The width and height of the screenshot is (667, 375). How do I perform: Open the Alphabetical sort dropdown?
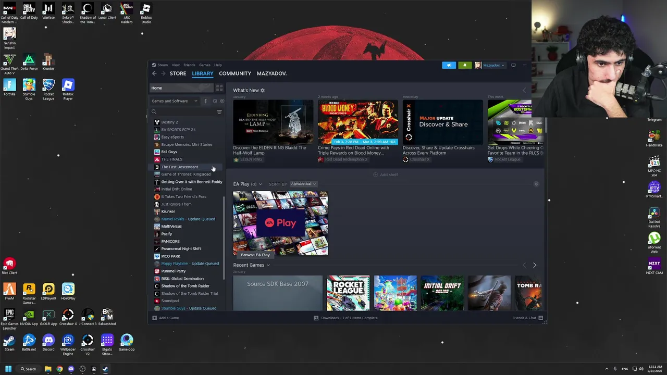[x=303, y=184]
